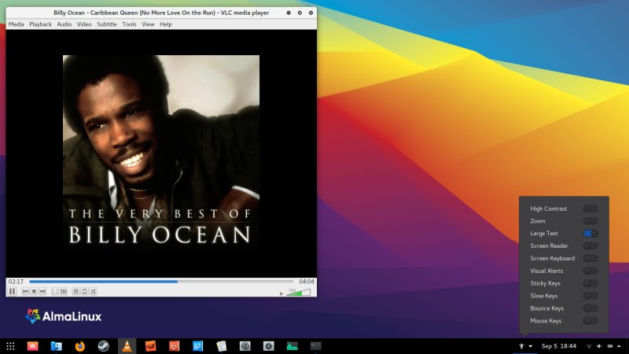The image size is (629, 354).
Task: Toggle the Slow Keys switch
Action: pyautogui.click(x=590, y=296)
